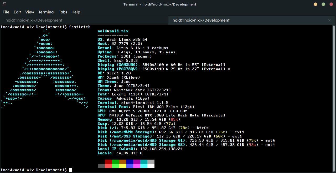Click the Display (PA278QV) line
The image size is (336, 173).
point(164,69)
